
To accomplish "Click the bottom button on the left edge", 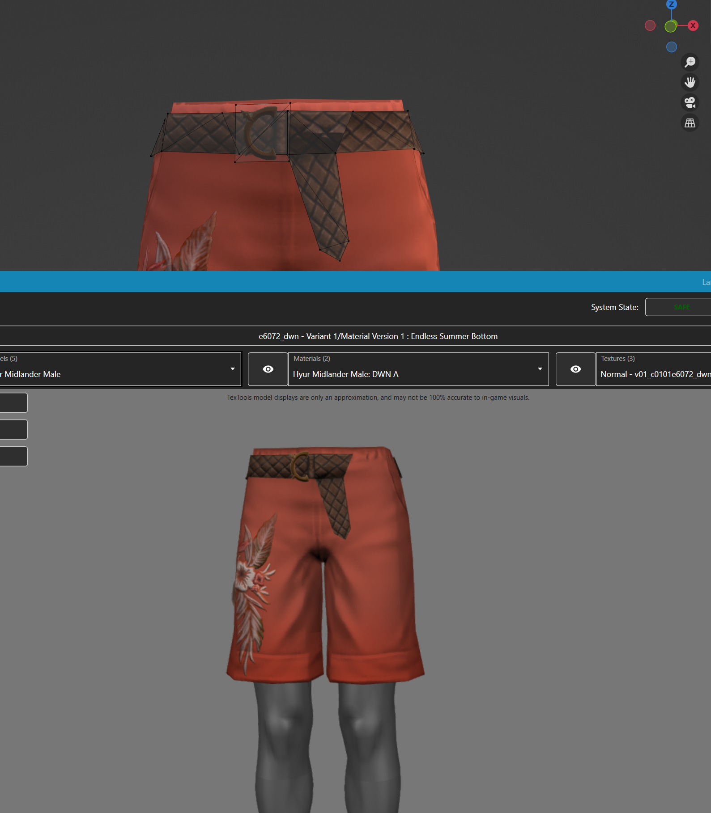I will tap(13, 456).
